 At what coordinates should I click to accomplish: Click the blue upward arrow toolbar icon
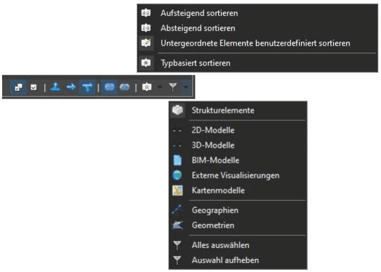(55, 87)
